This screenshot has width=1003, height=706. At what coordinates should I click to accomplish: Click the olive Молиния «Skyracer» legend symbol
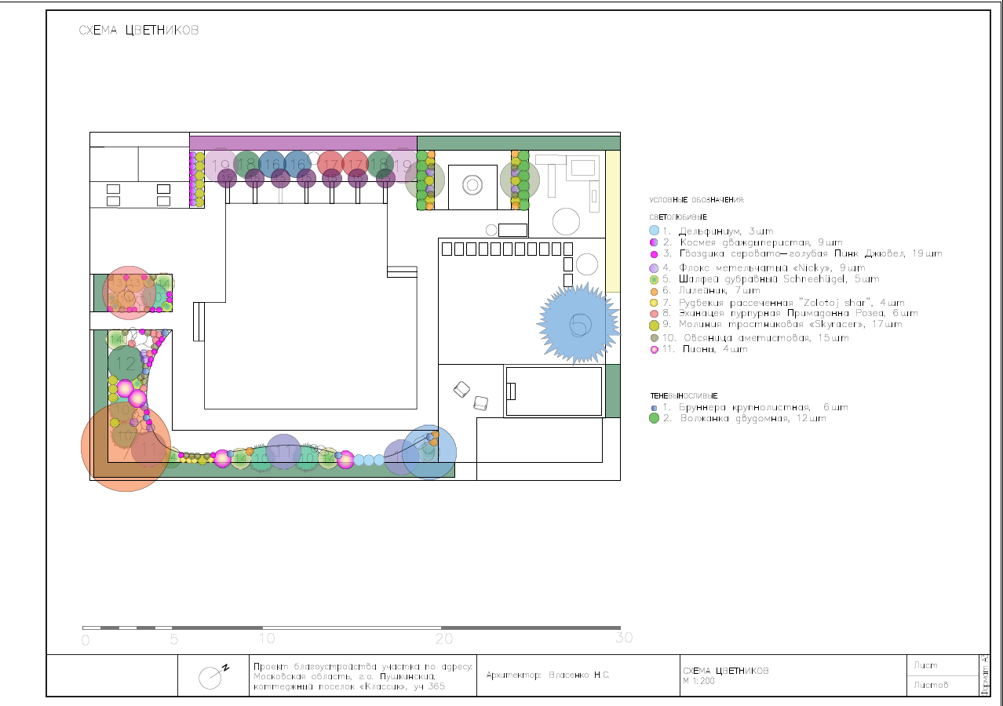point(654,325)
